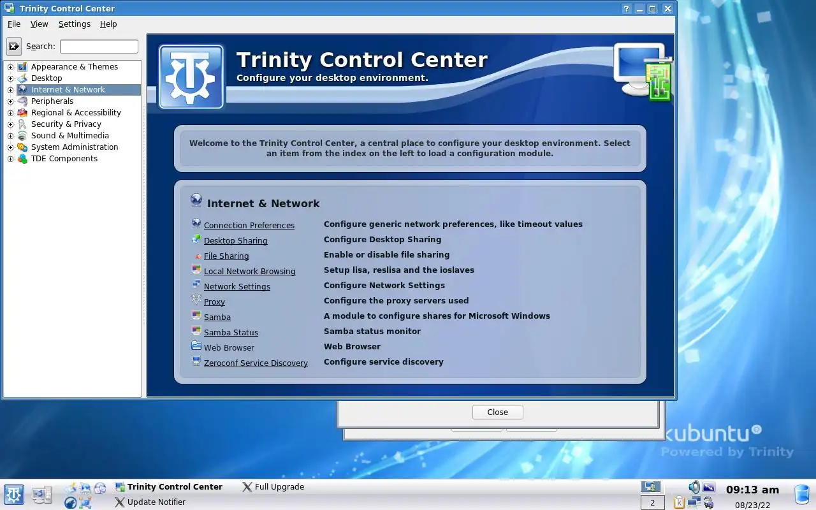Expand the Appearance & Themes branch
This screenshot has width=816, height=510.
point(10,67)
